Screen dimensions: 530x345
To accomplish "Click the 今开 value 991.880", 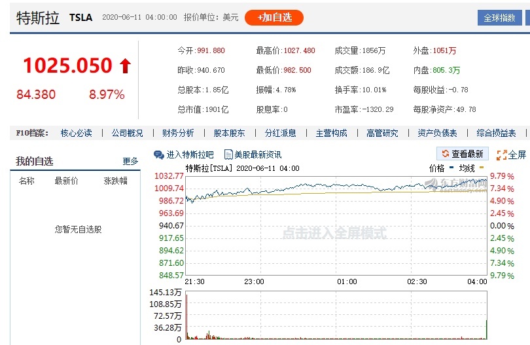I will [211, 51].
